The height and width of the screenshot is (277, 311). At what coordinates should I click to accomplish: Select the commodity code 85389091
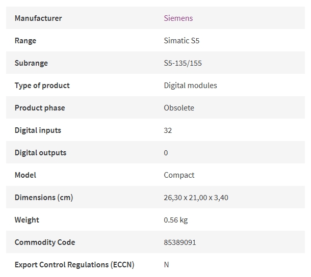pyautogui.click(x=179, y=242)
